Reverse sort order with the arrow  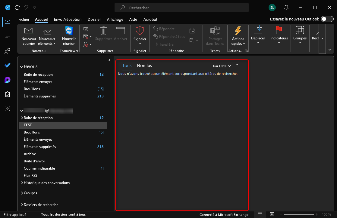tap(237, 66)
